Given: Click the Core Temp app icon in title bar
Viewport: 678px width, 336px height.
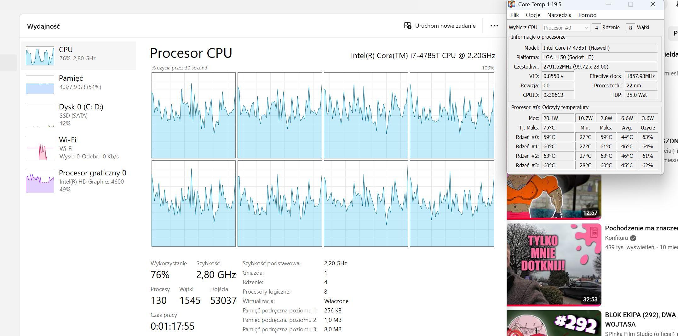Looking at the screenshot, I should [512, 4].
